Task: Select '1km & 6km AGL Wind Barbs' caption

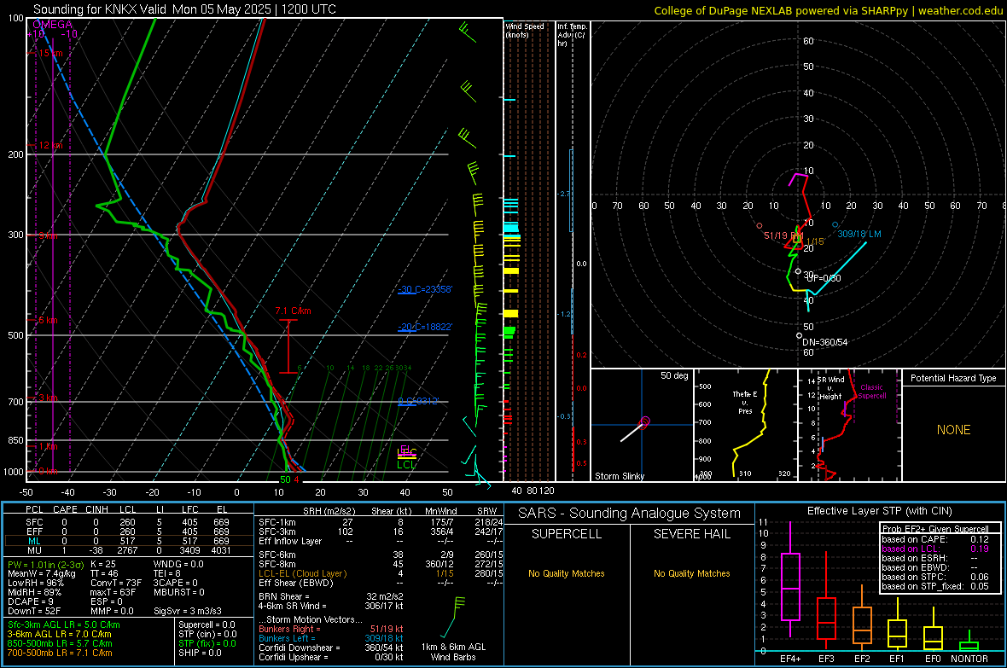Action: 453,652
